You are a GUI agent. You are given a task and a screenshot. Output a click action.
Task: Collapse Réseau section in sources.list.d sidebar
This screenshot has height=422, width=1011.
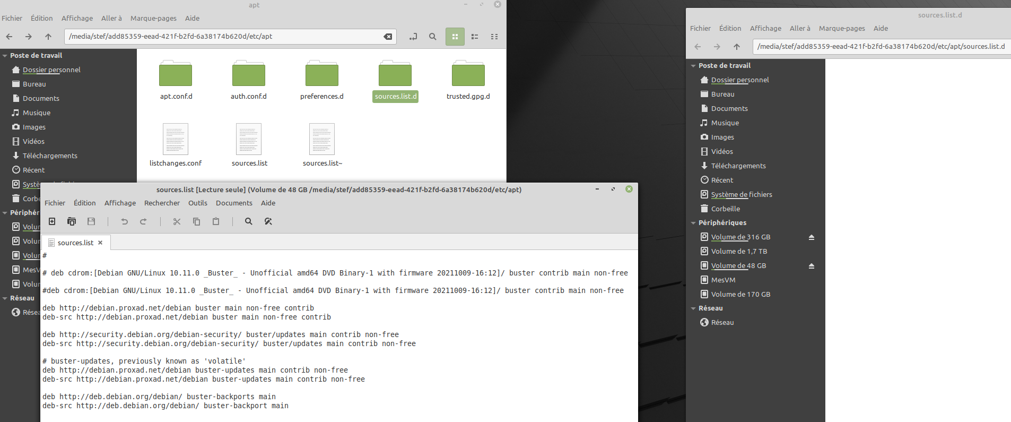(693, 308)
